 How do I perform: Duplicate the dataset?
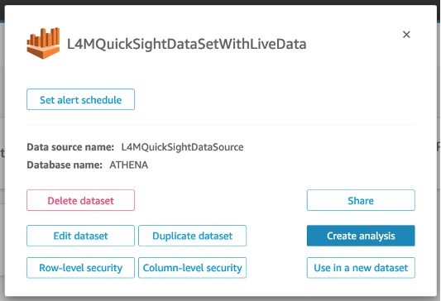pos(193,236)
